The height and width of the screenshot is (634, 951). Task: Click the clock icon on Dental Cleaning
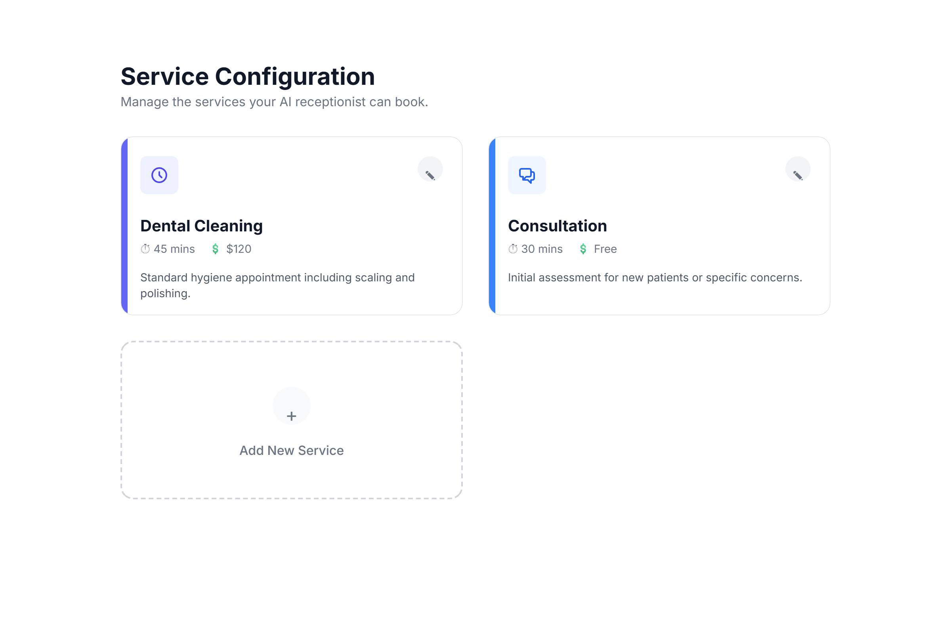(x=159, y=175)
